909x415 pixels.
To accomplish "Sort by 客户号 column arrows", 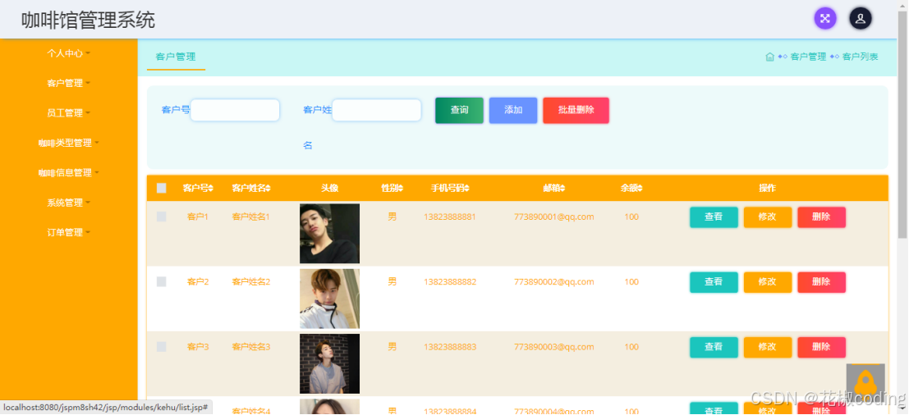I will (211, 188).
